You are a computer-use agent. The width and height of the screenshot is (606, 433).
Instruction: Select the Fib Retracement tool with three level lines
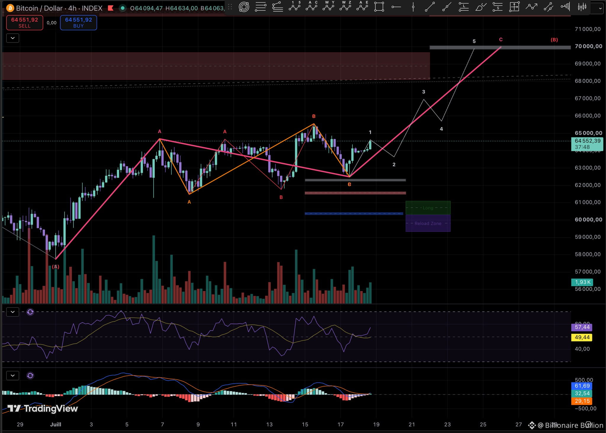click(x=261, y=7)
